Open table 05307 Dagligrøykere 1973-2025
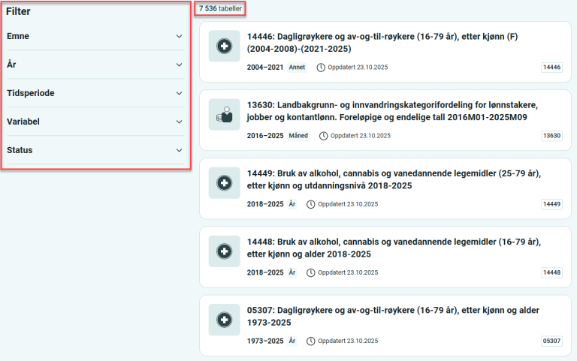The width and height of the screenshot is (577, 361). tap(393, 316)
